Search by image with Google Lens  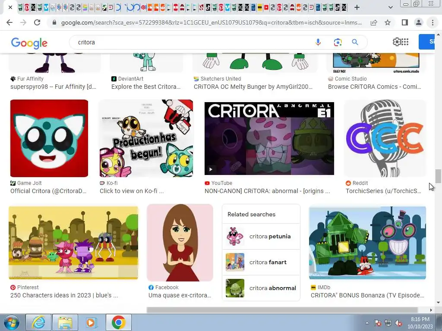pyautogui.click(x=338, y=42)
